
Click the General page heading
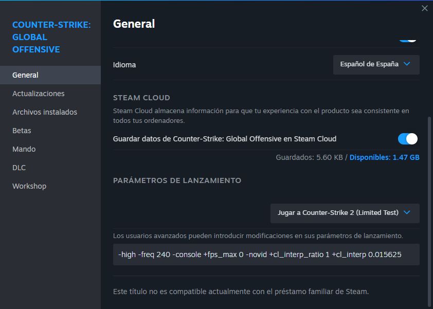click(134, 24)
